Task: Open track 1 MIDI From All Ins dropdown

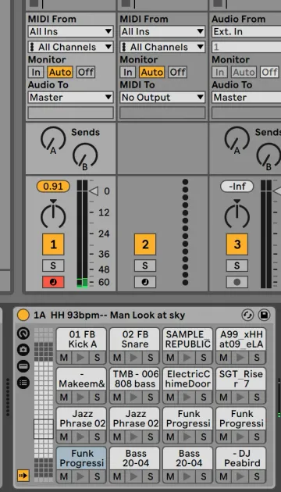Action: click(70, 32)
